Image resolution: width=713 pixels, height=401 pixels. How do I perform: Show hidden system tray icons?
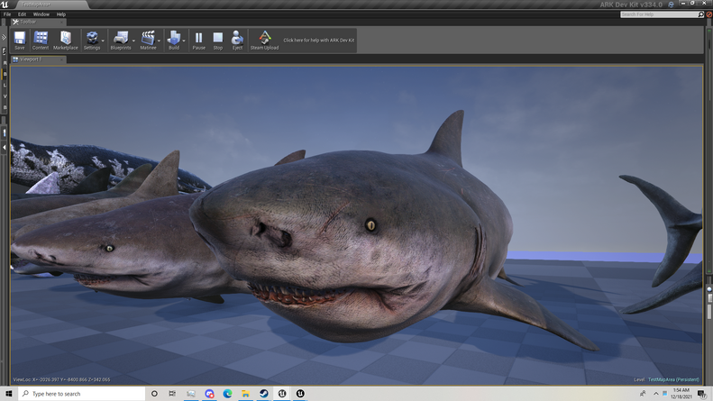click(655, 394)
